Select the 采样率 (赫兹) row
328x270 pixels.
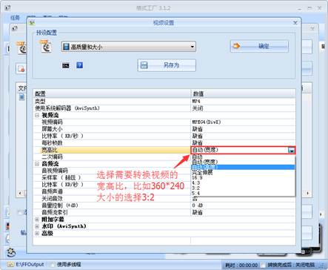(x=112, y=177)
